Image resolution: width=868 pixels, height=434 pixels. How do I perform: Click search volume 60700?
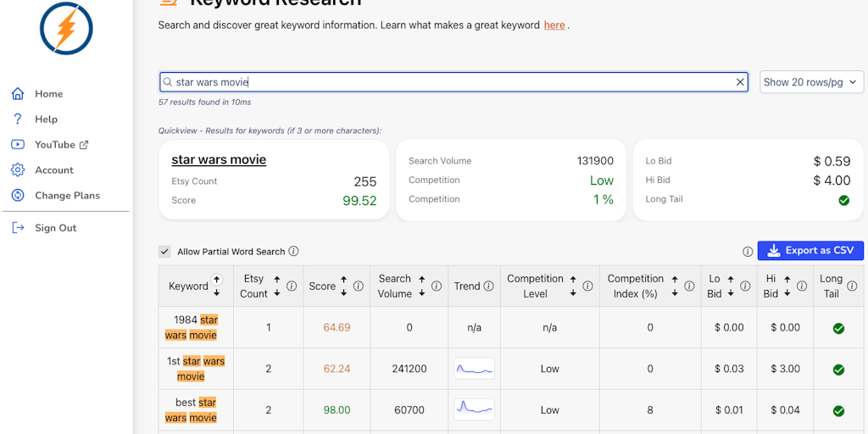[409, 410]
